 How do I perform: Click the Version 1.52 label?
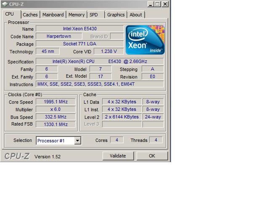click(x=47, y=157)
